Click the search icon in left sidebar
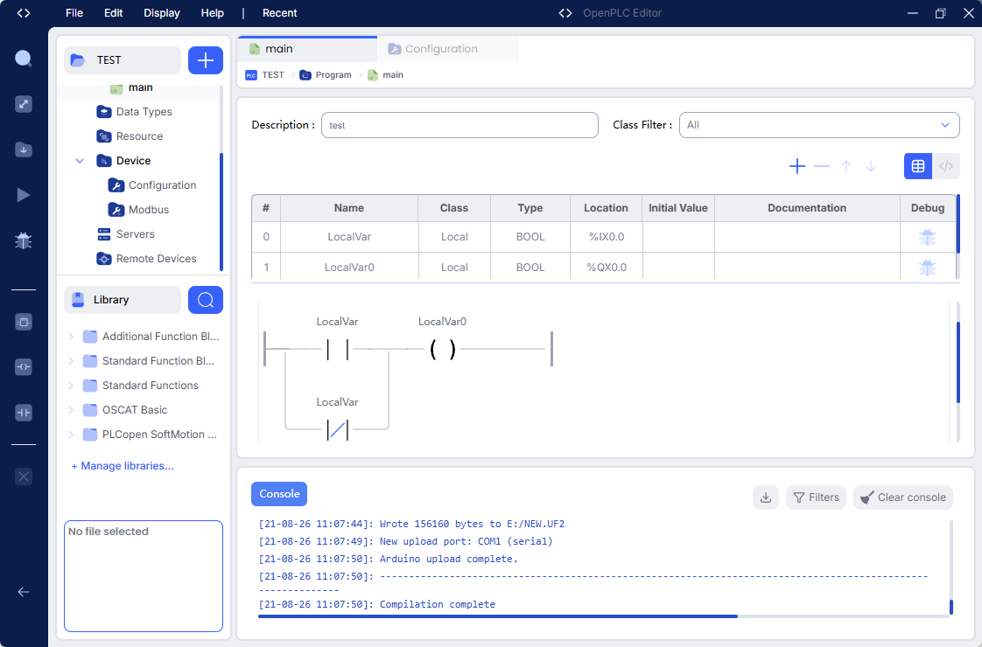The width and height of the screenshot is (982, 647). pos(23,59)
